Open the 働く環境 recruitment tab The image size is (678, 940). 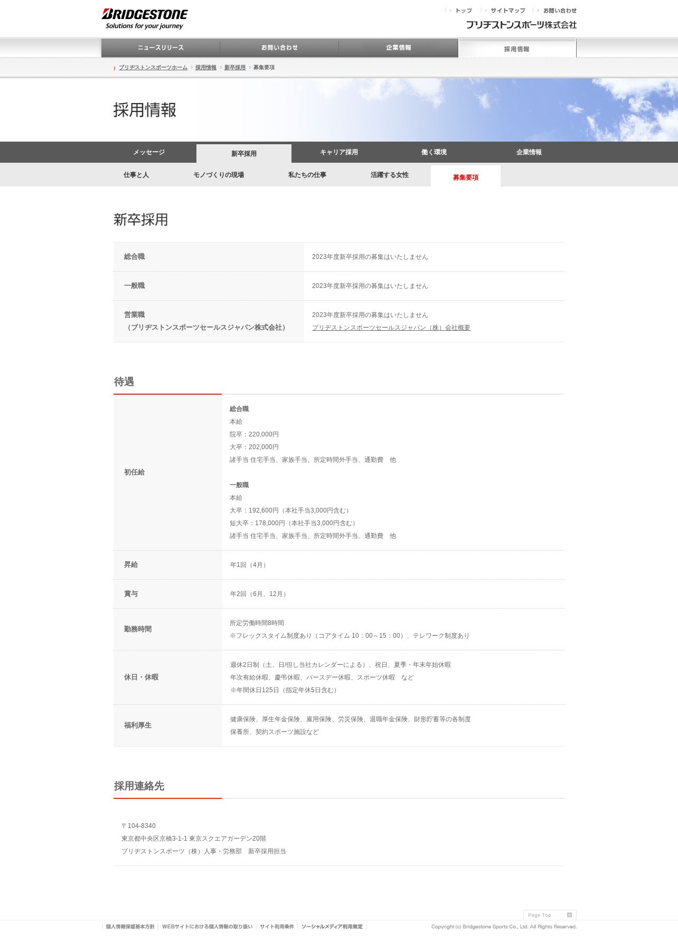(434, 152)
